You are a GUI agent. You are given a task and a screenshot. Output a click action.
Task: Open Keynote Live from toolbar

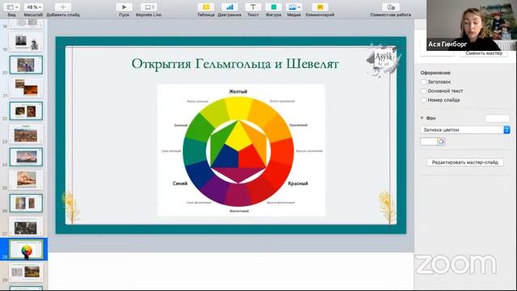coord(149,7)
